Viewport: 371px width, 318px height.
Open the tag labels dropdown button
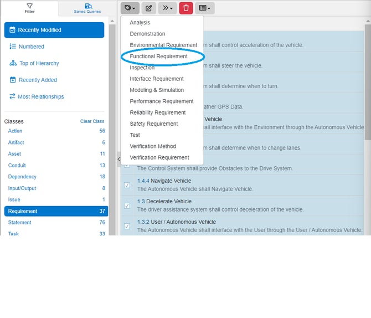130,8
